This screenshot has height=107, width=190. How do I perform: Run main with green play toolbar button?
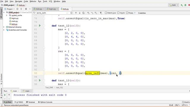coord(182,5)
